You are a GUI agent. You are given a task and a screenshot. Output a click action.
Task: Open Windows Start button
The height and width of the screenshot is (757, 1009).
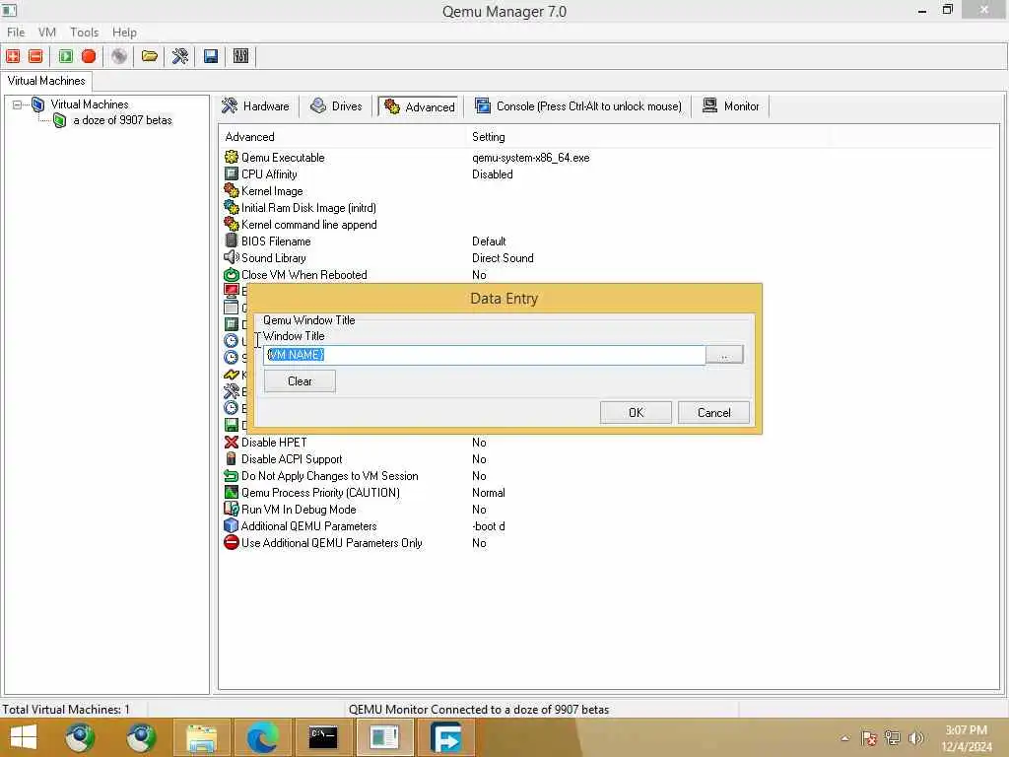click(x=24, y=737)
